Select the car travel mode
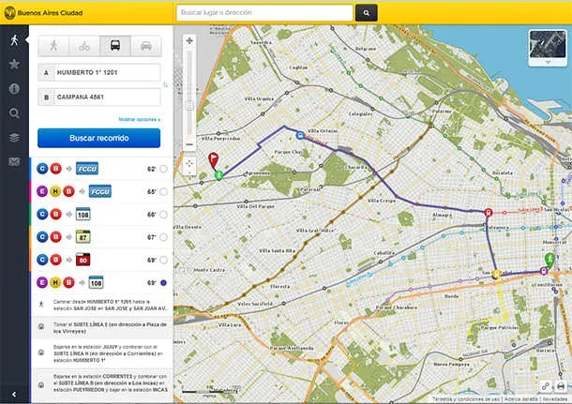 pos(146,46)
